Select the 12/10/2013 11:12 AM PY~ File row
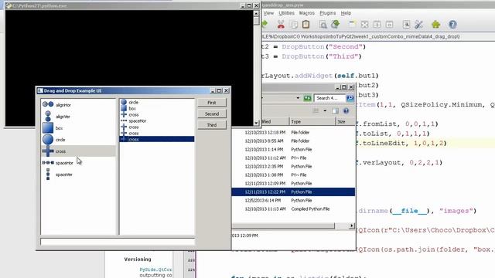Viewport: 495px width, 278px height. coord(293,158)
